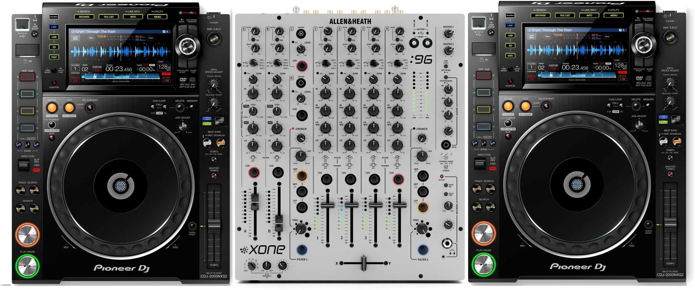Image resolution: width=695 pixels, height=290 pixels.
Task: Tap the BROWSE button on left CDJ
Action: pyautogui.click(x=84, y=17)
